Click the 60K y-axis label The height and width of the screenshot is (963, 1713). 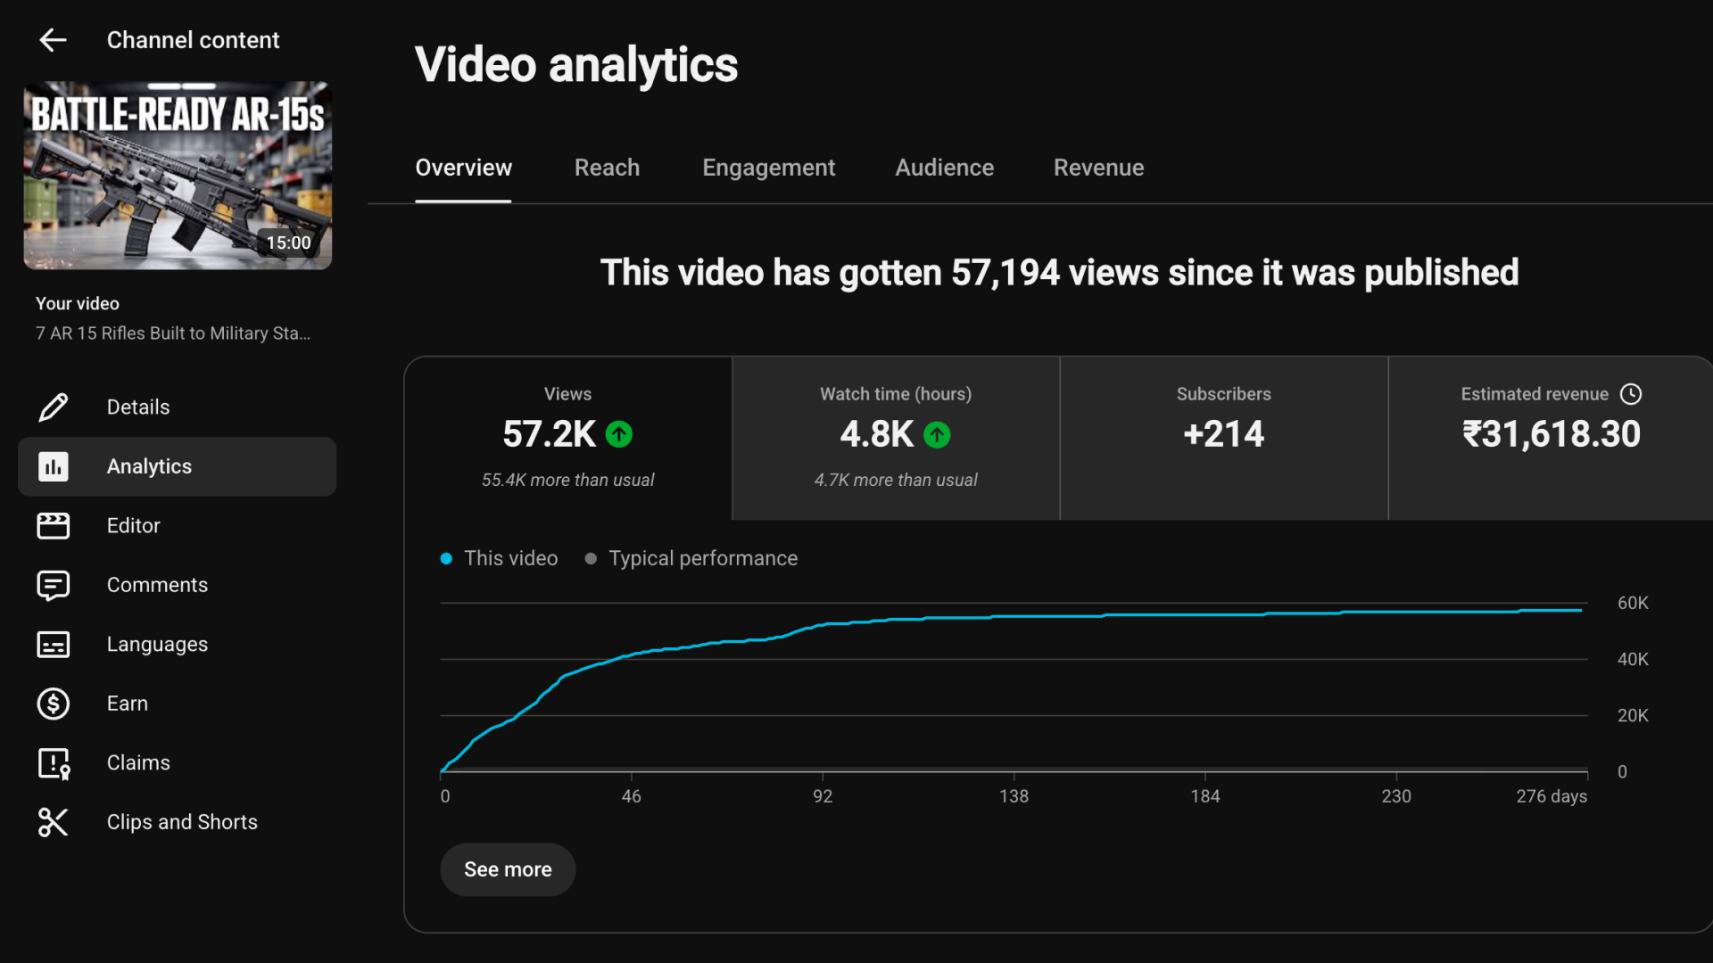click(x=1633, y=603)
